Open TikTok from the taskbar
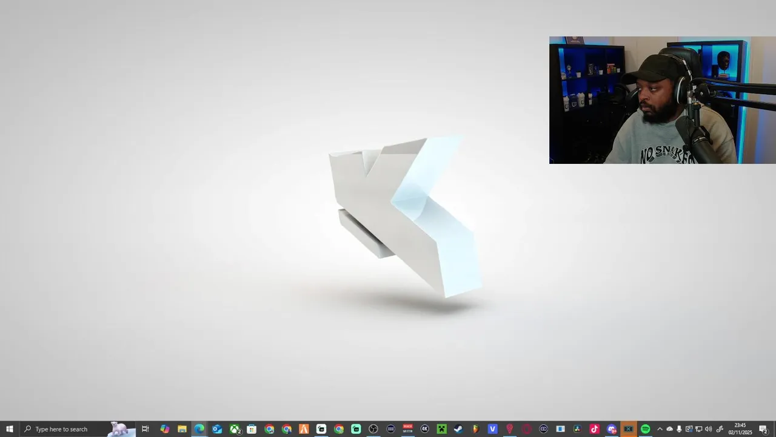The width and height of the screenshot is (776, 437). [594, 429]
